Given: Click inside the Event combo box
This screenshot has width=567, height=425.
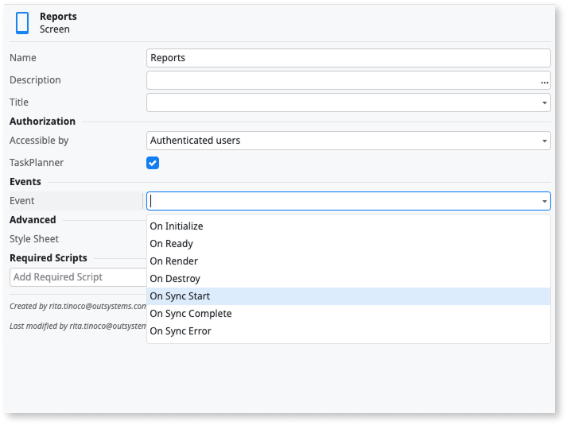Looking at the screenshot, I should (348, 201).
